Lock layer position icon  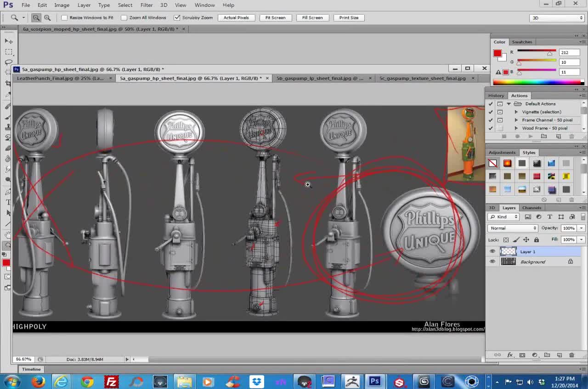[x=526, y=239]
